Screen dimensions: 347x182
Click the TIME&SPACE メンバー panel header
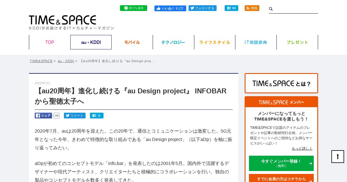[281, 102]
